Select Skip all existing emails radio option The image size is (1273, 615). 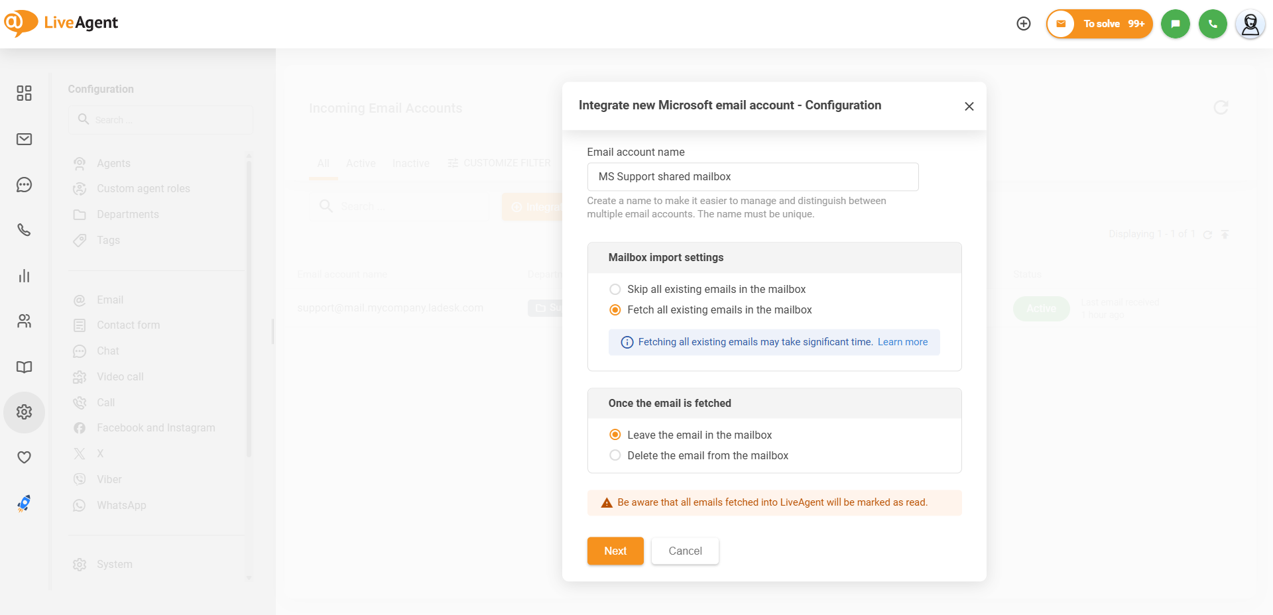(615, 290)
